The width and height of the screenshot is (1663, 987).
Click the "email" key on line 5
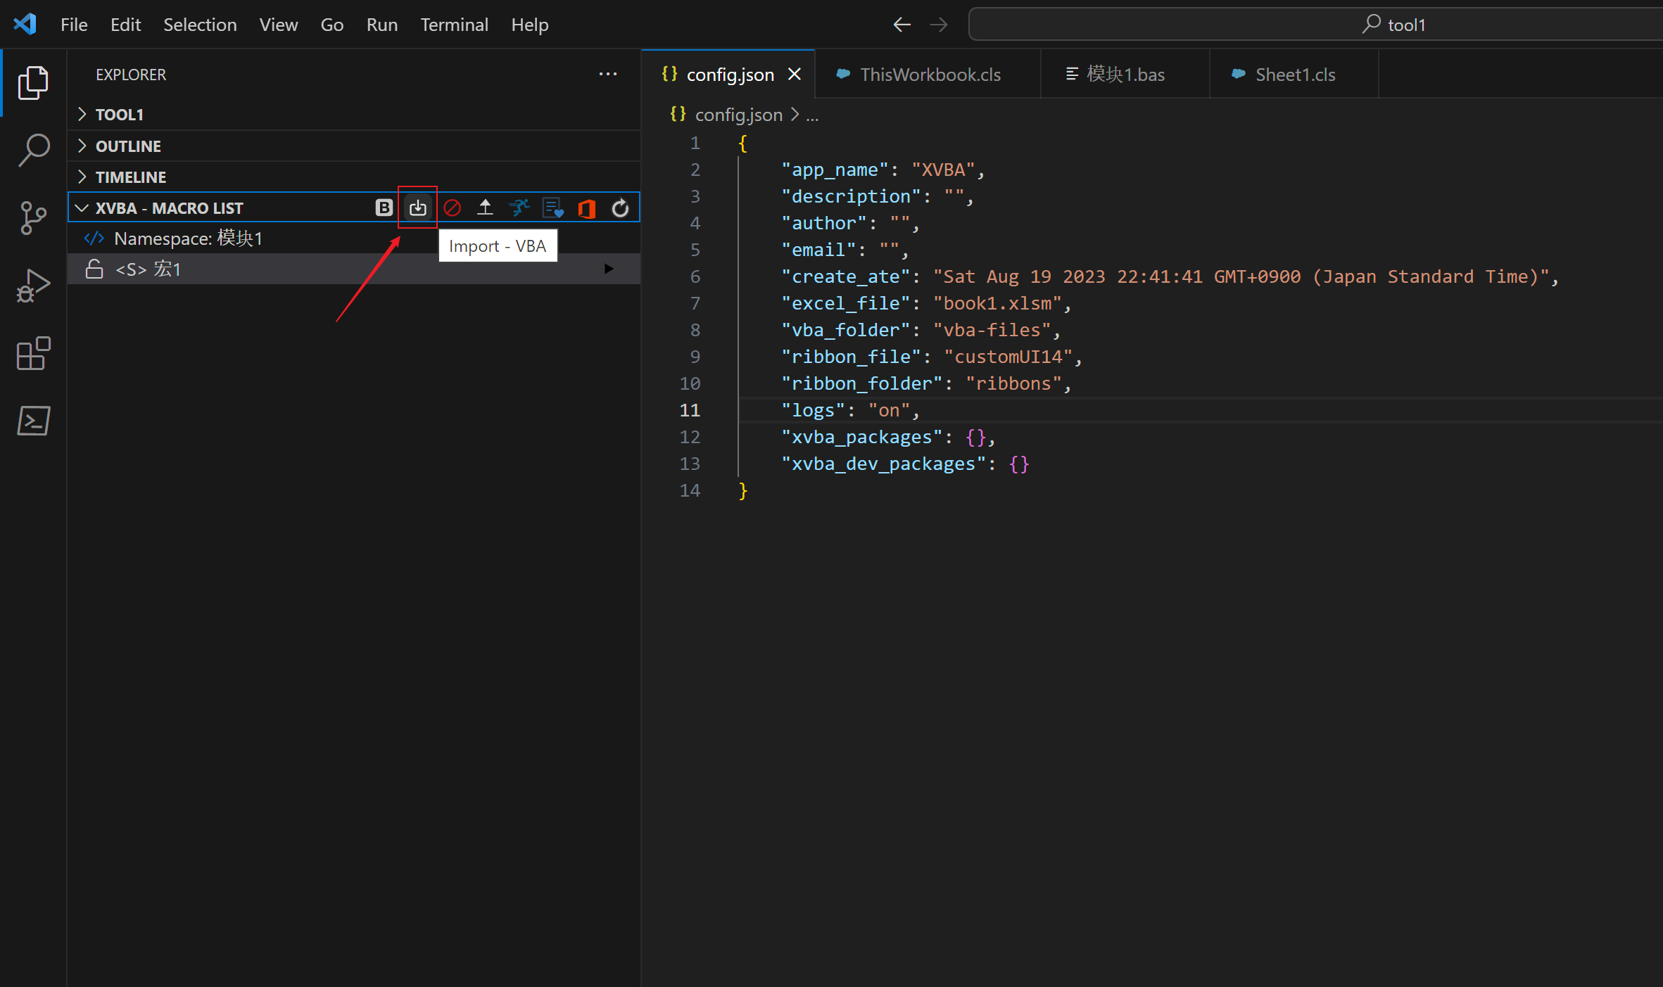click(x=819, y=250)
